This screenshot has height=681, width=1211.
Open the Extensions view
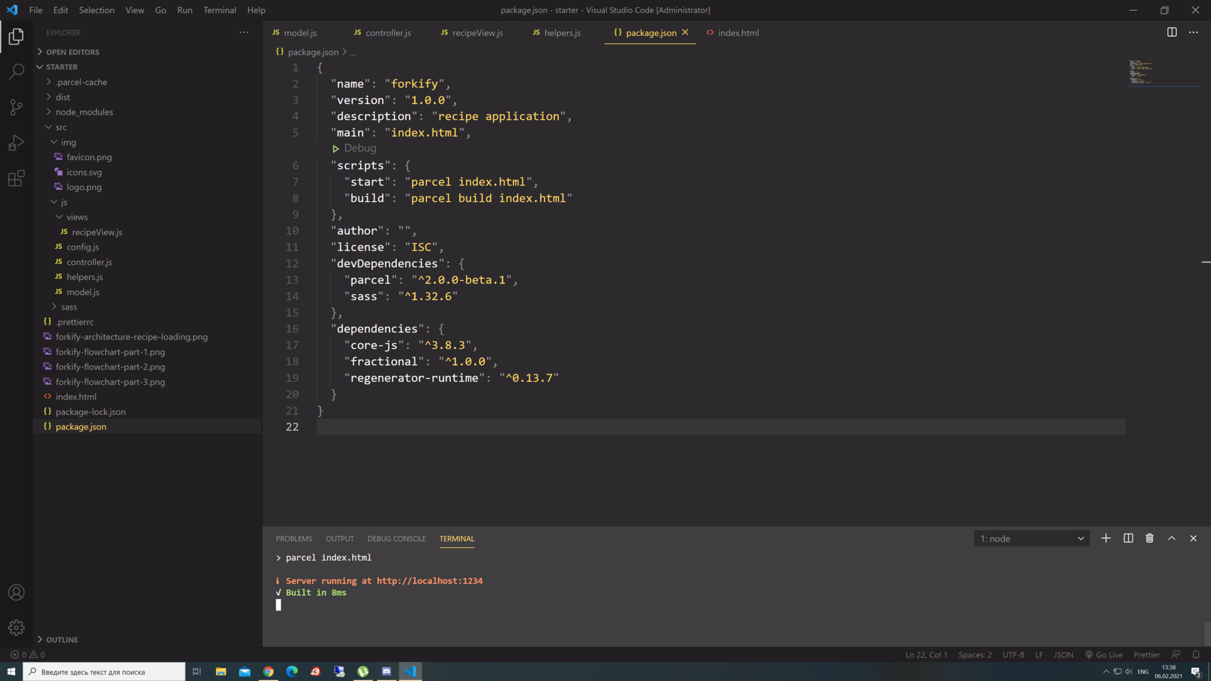tap(16, 179)
